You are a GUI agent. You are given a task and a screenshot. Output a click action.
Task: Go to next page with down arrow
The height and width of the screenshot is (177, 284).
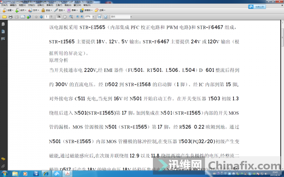click(x=41, y=17)
